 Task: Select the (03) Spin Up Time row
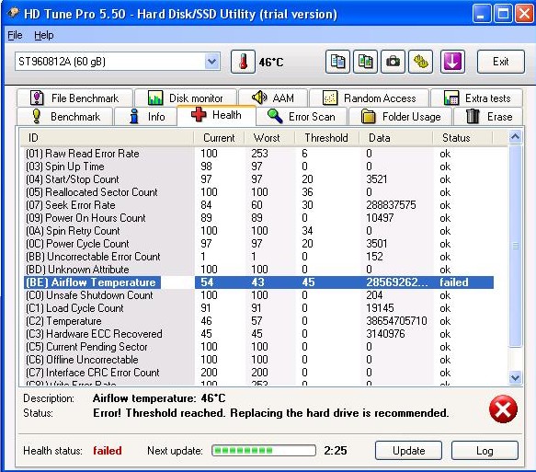pyautogui.click(x=258, y=167)
